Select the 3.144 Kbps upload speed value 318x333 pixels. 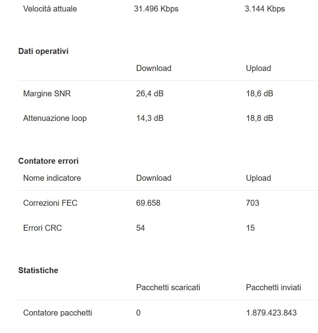[265, 9]
